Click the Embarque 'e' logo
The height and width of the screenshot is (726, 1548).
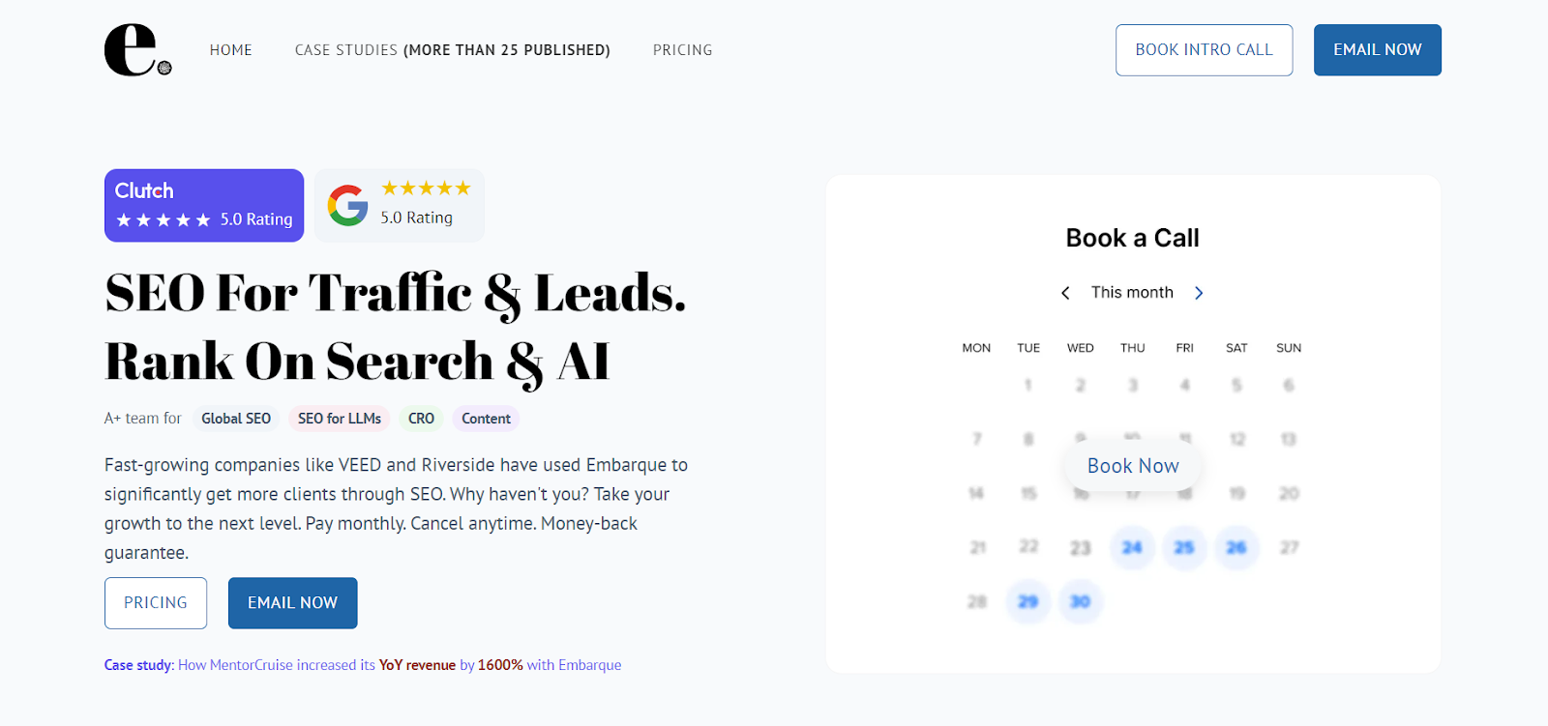pos(137,50)
